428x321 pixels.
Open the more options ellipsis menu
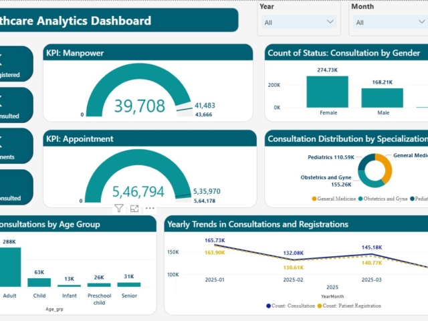tap(150, 209)
